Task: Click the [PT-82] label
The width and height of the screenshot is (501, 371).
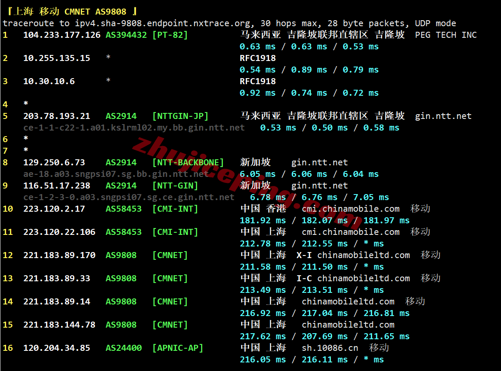Action: click(x=170, y=35)
